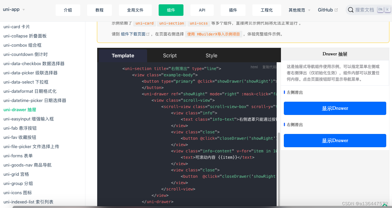The width and height of the screenshot is (392, 208).
Task: Click the 右侧滑出 section heading in preview
Action: [x=295, y=125]
